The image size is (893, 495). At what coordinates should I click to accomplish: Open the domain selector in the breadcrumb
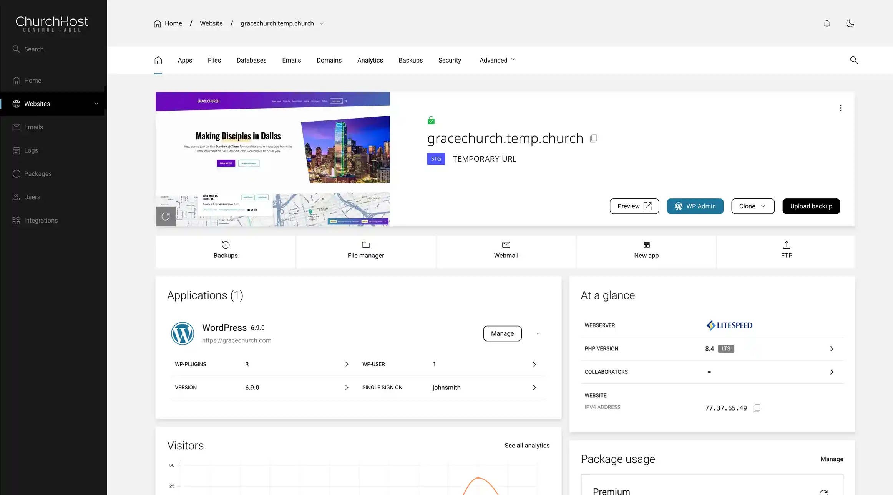coord(322,23)
